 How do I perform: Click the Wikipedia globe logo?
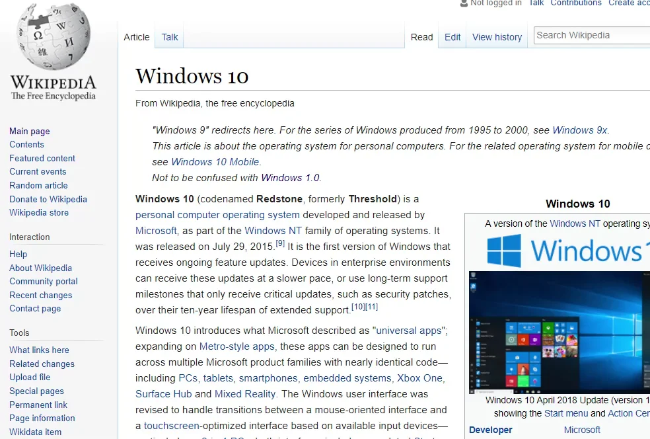click(53, 37)
